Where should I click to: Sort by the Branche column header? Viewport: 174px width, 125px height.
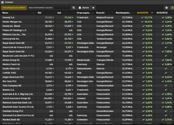[x=104, y=13]
